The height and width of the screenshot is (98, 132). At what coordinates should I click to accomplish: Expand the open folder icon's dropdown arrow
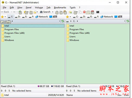tap(37, 12)
